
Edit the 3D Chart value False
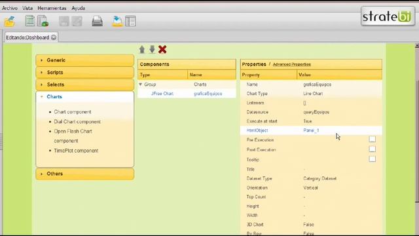click(x=308, y=224)
